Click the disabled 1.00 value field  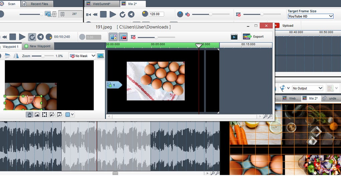(x=94, y=37)
